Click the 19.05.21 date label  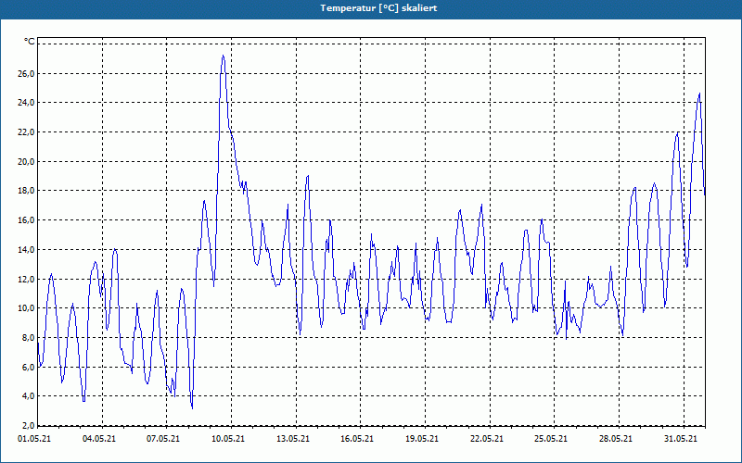pos(422,439)
